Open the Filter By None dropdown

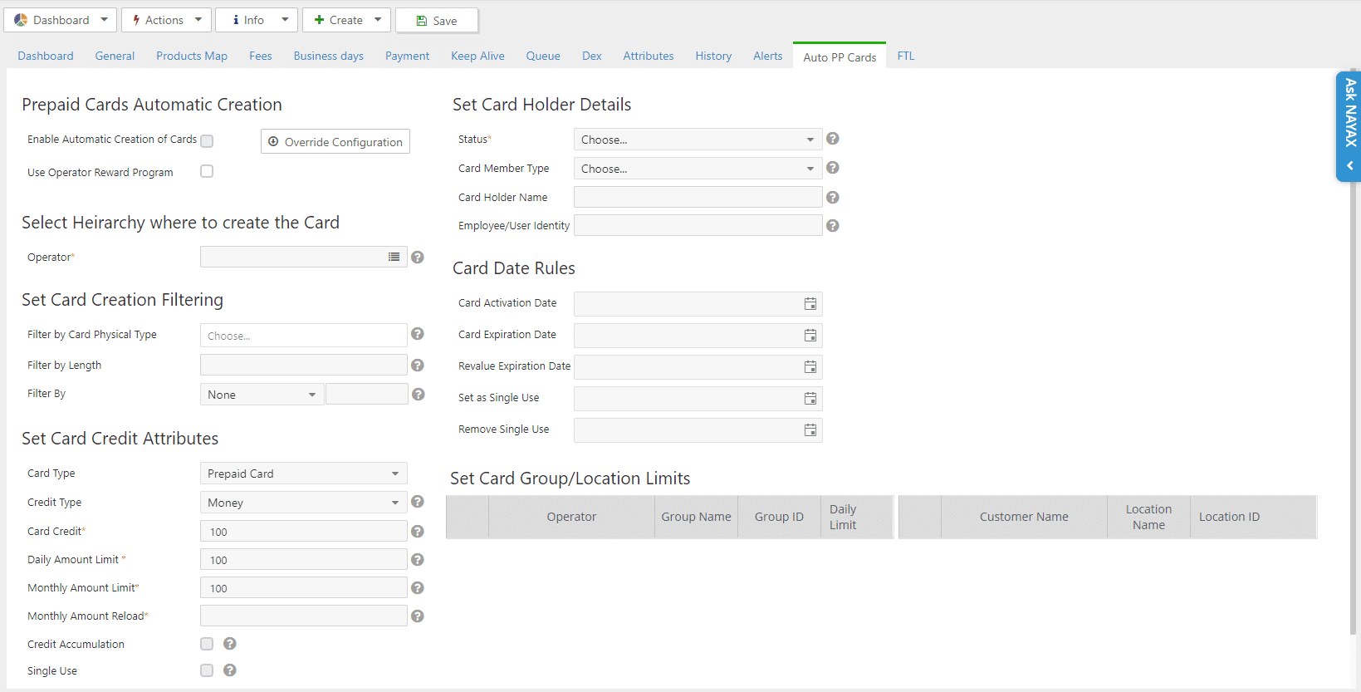coord(262,395)
